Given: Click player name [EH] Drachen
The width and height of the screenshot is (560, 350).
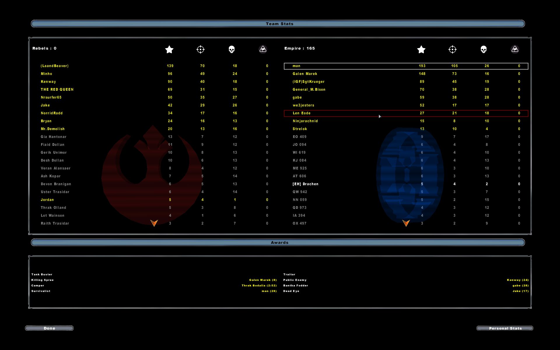Looking at the screenshot, I should pyautogui.click(x=305, y=184).
